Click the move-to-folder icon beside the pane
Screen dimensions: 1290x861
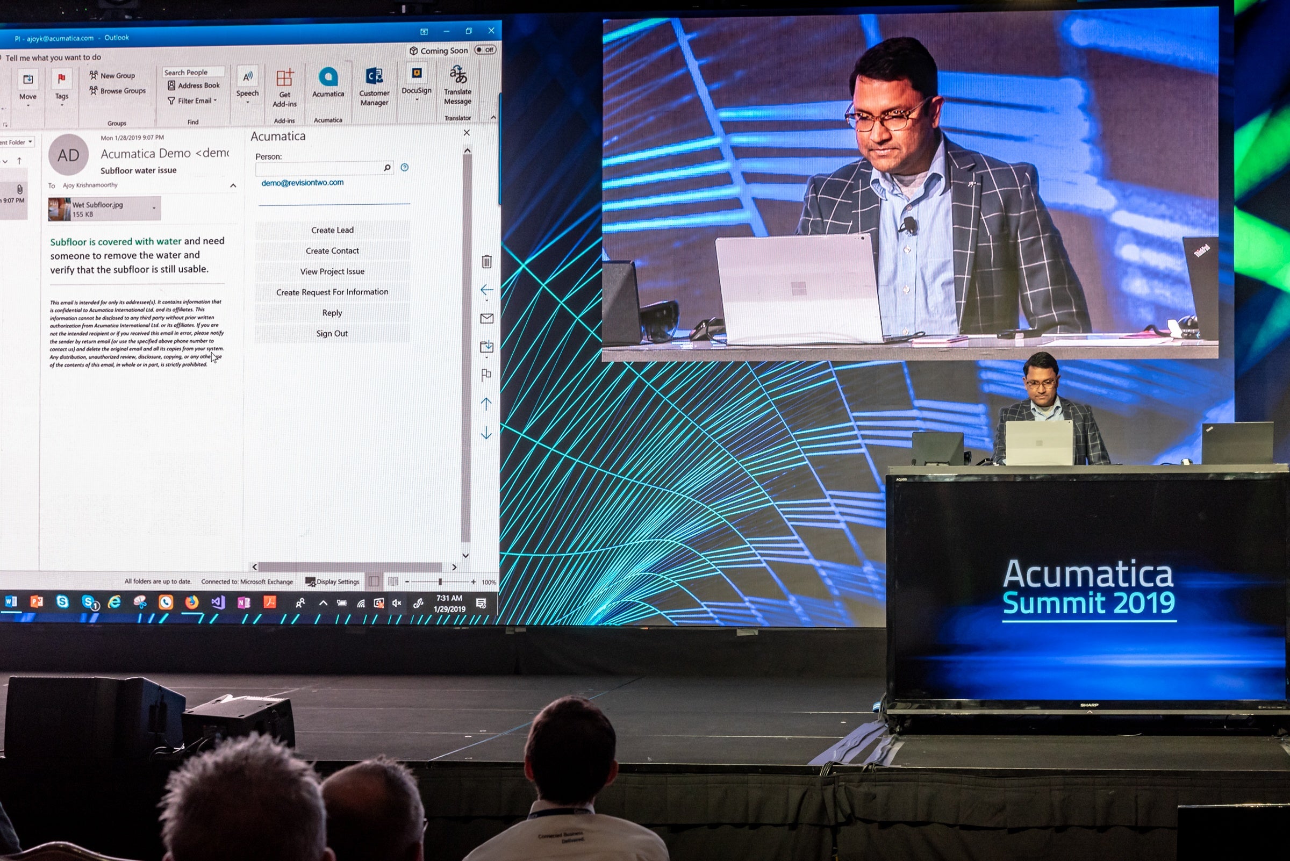(486, 347)
